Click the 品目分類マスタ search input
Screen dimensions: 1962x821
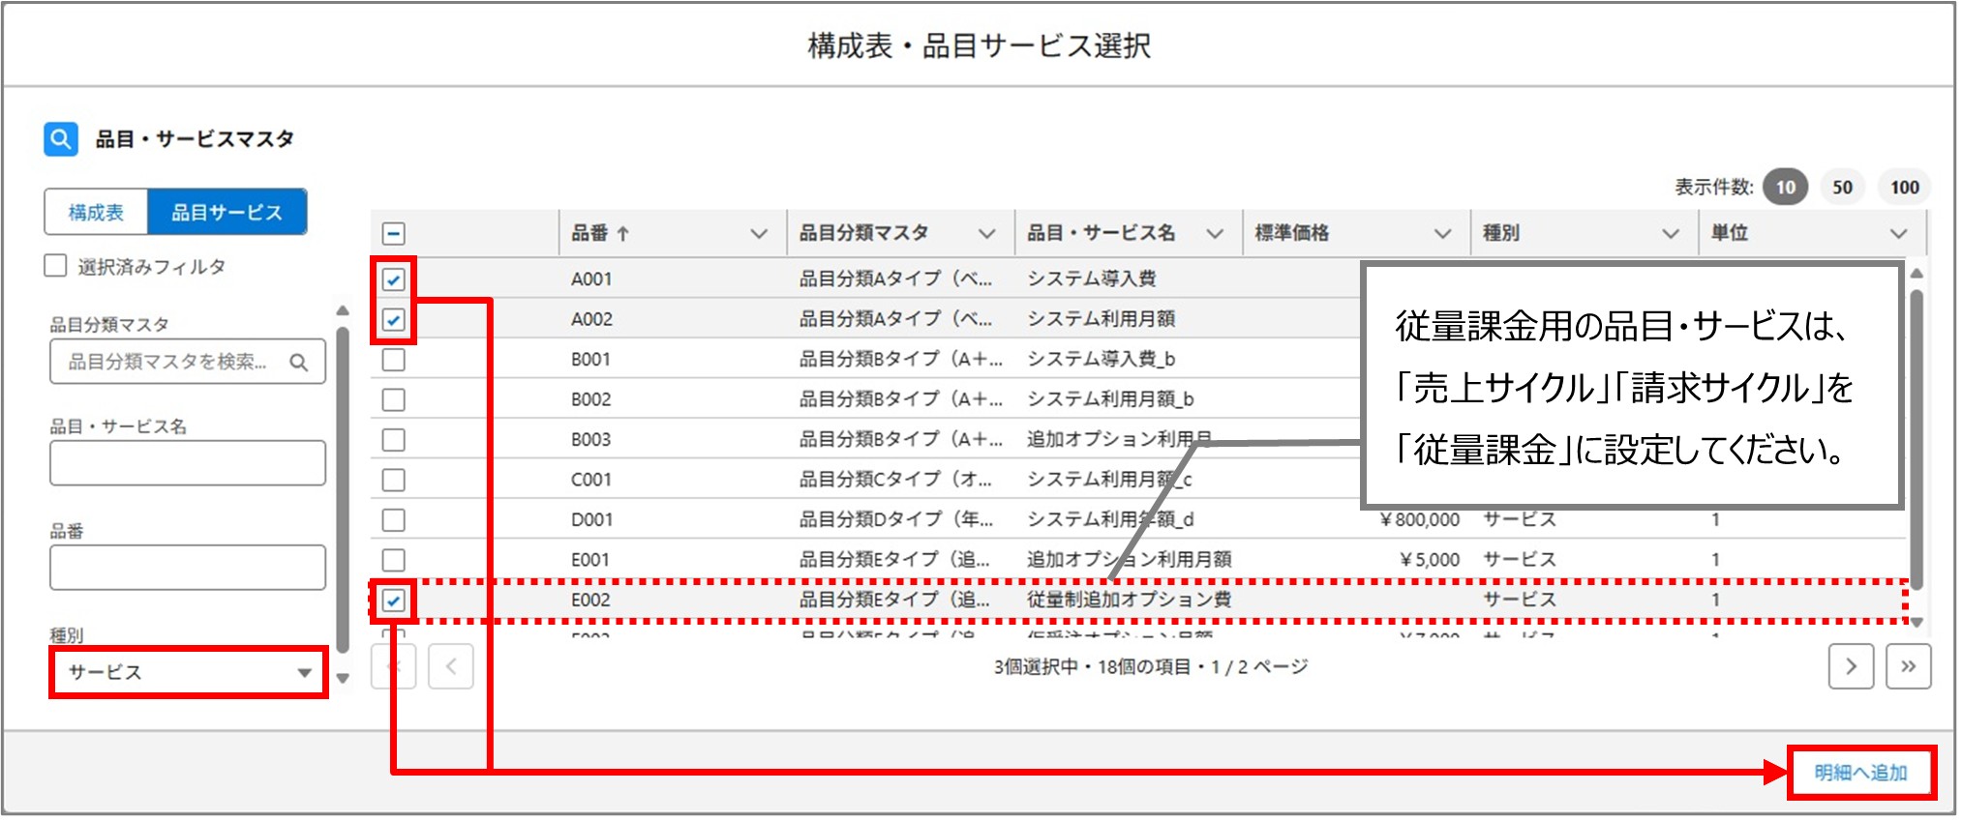(x=188, y=363)
